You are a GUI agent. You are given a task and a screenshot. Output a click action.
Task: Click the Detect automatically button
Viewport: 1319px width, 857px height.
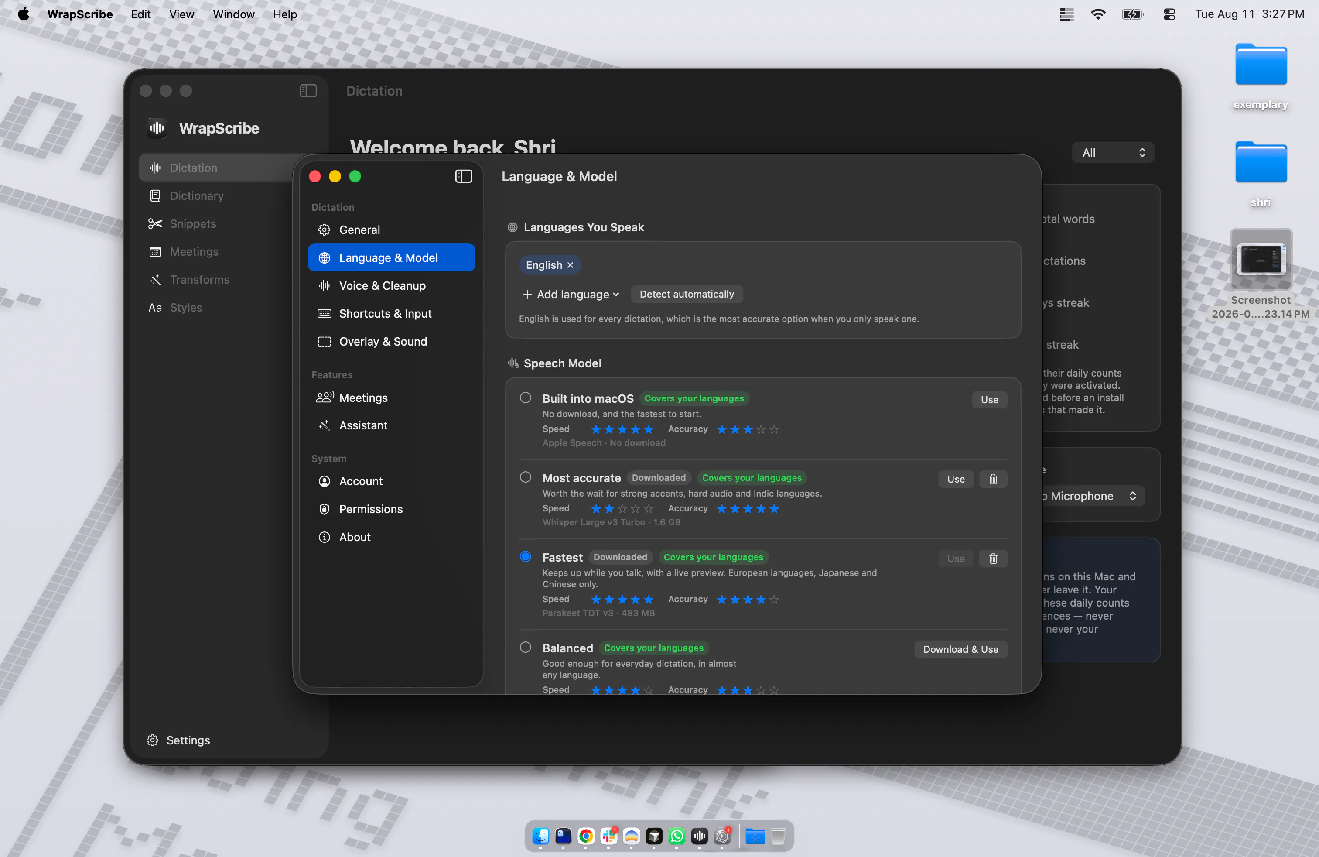(687, 295)
